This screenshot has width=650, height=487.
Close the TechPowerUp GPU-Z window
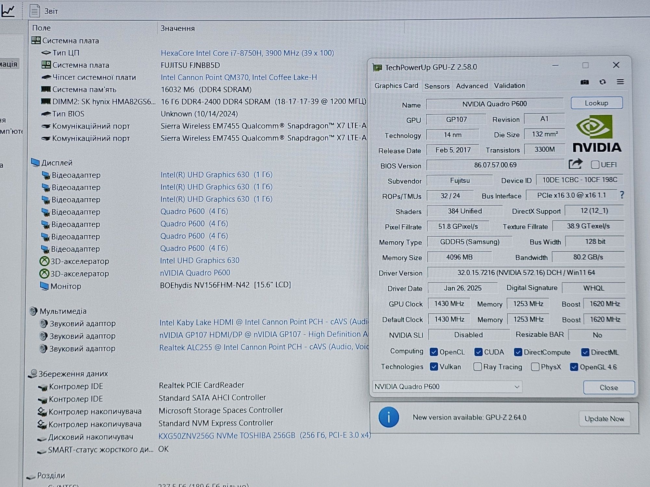point(616,65)
